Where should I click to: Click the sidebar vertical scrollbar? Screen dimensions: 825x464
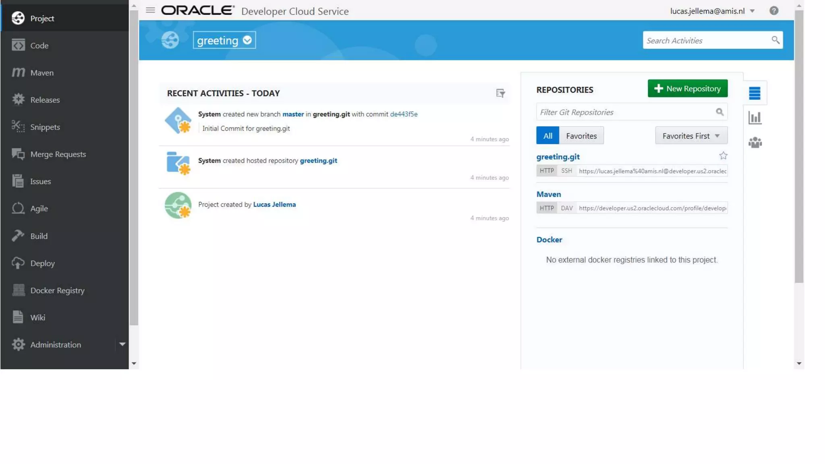134,169
